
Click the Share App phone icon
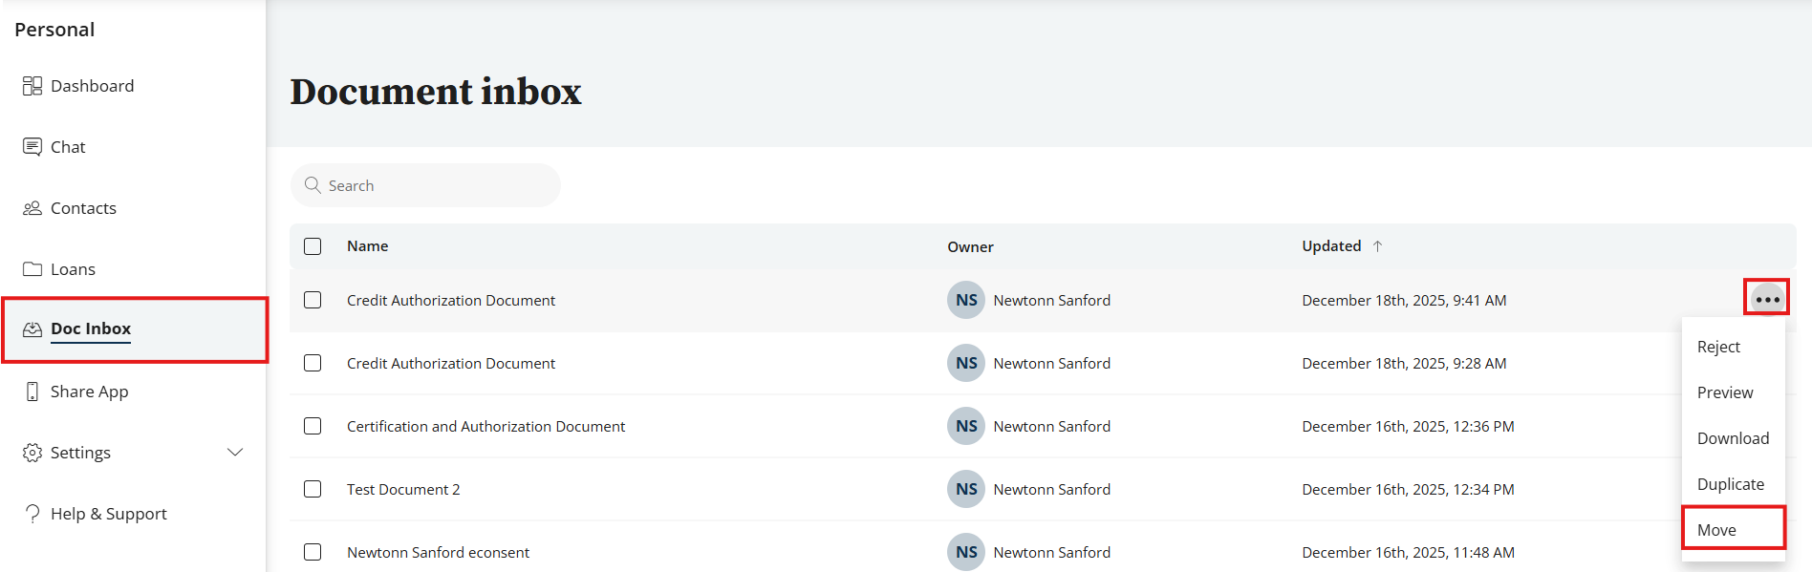(32, 392)
